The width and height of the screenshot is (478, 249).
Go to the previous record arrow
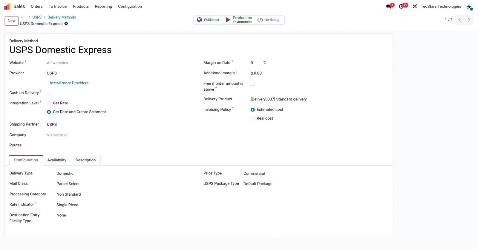(459, 20)
